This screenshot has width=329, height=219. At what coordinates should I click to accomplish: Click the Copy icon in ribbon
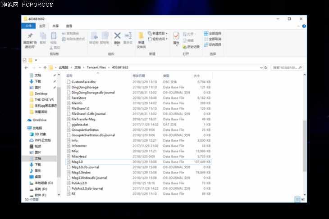point(43,36)
